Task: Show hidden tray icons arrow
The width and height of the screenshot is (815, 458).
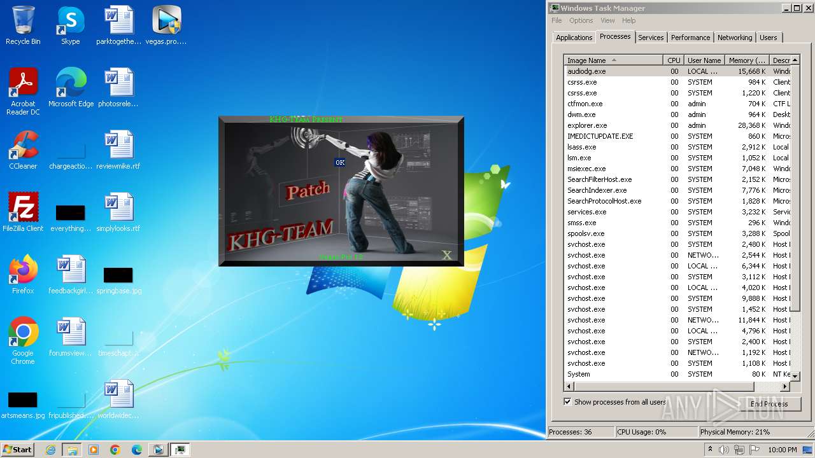Action: (711, 450)
